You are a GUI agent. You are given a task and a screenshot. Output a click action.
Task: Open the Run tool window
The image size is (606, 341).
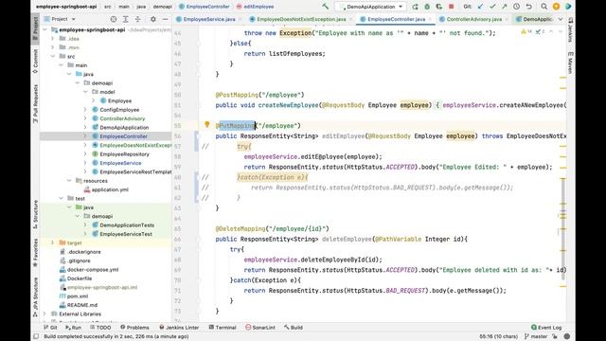point(74,328)
